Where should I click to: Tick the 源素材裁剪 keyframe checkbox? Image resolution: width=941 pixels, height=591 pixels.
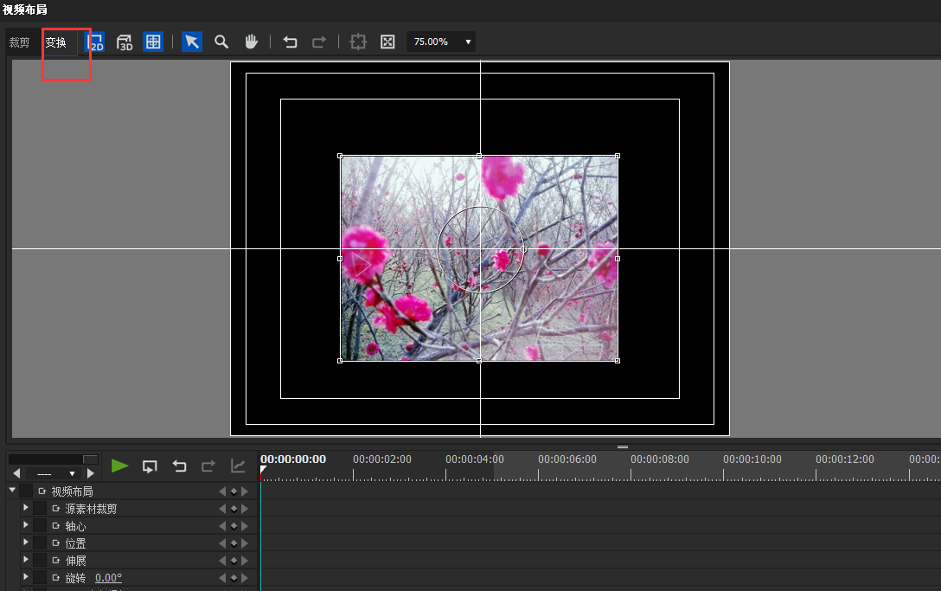pos(40,509)
